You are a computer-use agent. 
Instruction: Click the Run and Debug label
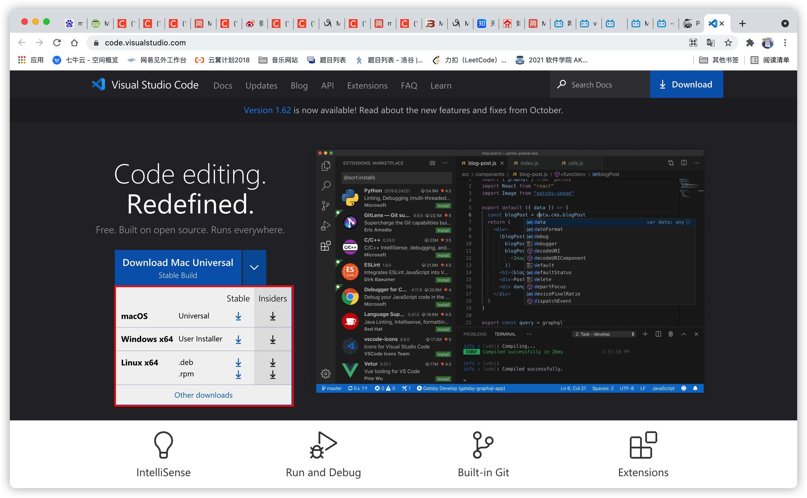323,472
